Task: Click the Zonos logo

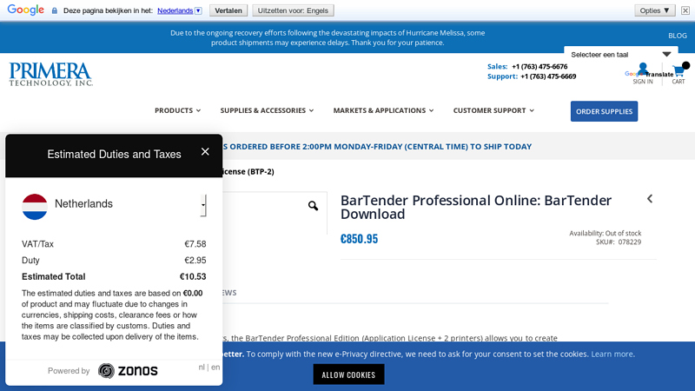Action: coord(128,371)
